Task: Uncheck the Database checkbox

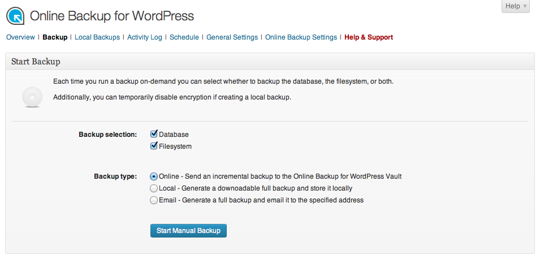Action: point(154,134)
